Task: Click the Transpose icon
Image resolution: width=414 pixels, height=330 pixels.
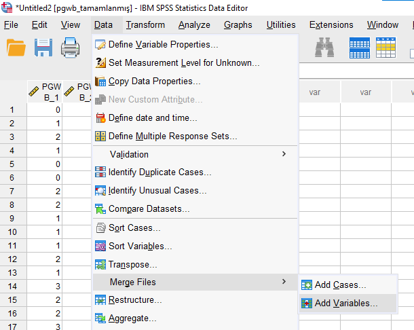Action: coord(100,265)
